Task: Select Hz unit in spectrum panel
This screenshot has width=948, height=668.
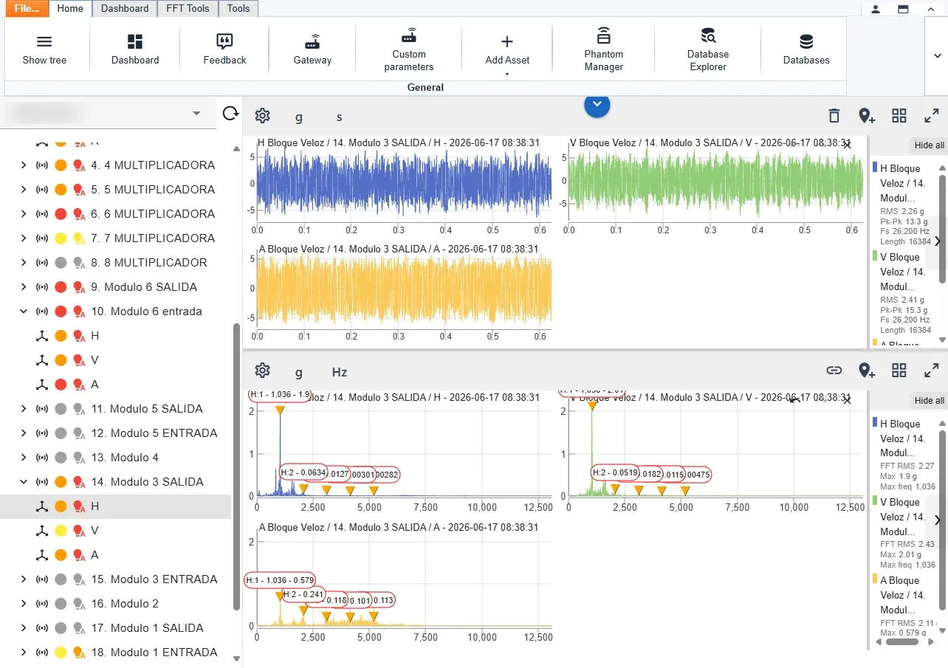Action: pyautogui.click(x=339, y=372)
